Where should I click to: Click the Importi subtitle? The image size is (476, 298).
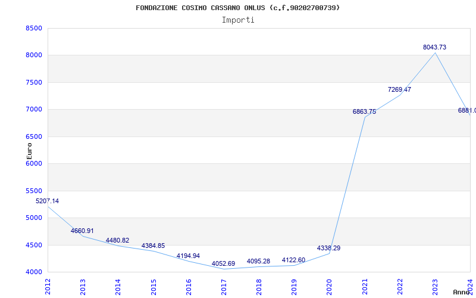(238, 20)
